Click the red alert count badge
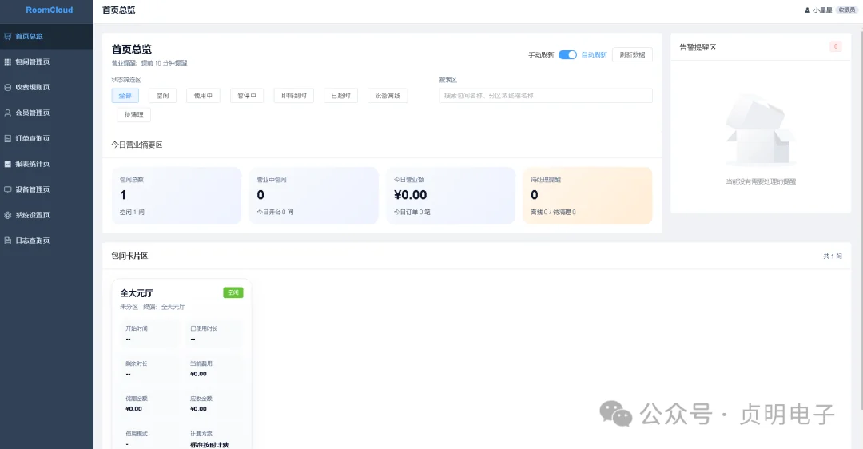 (836, 47)
